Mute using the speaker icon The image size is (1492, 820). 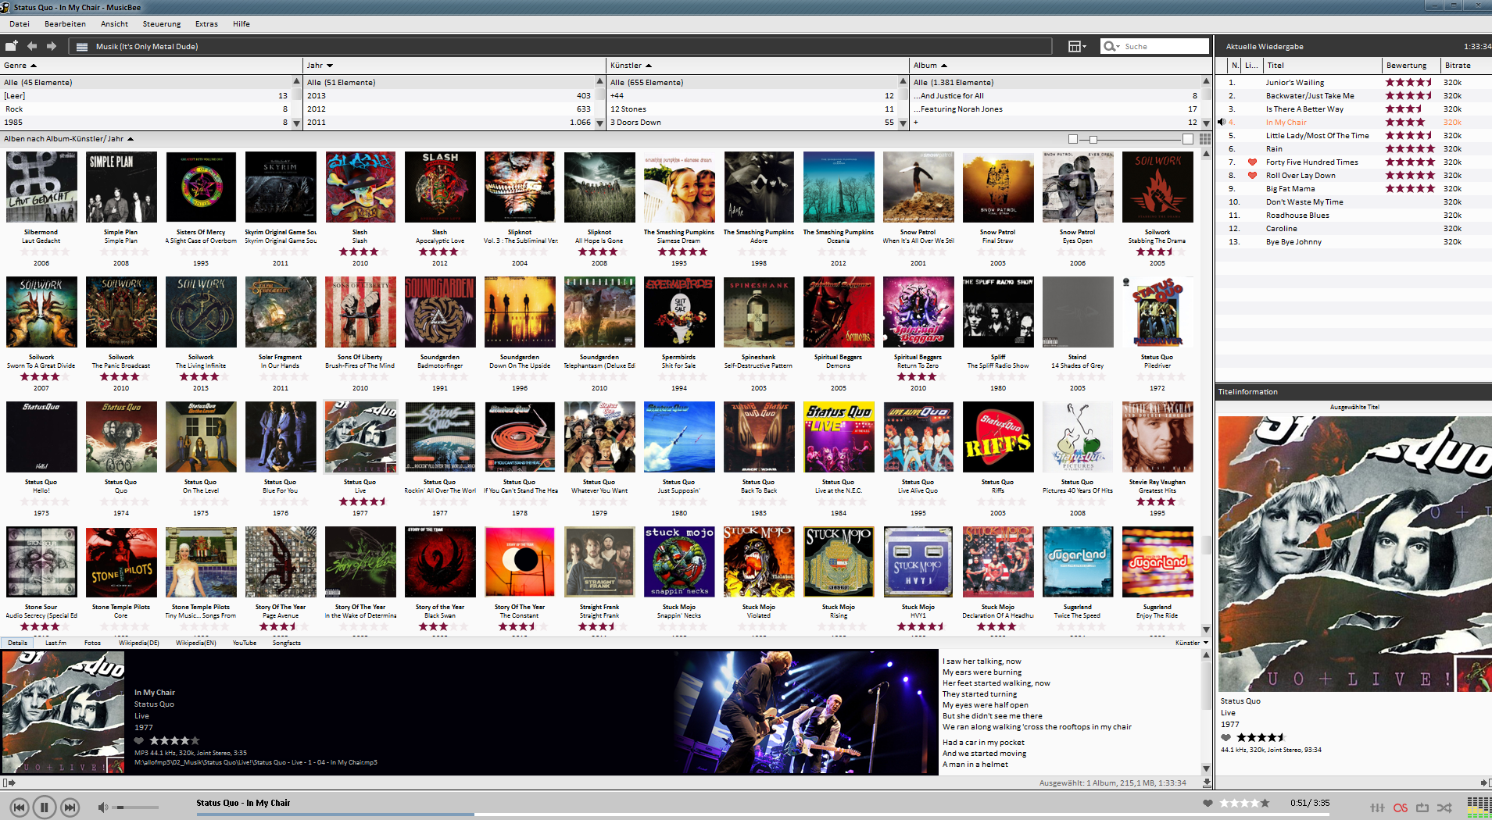coord(103,807)
